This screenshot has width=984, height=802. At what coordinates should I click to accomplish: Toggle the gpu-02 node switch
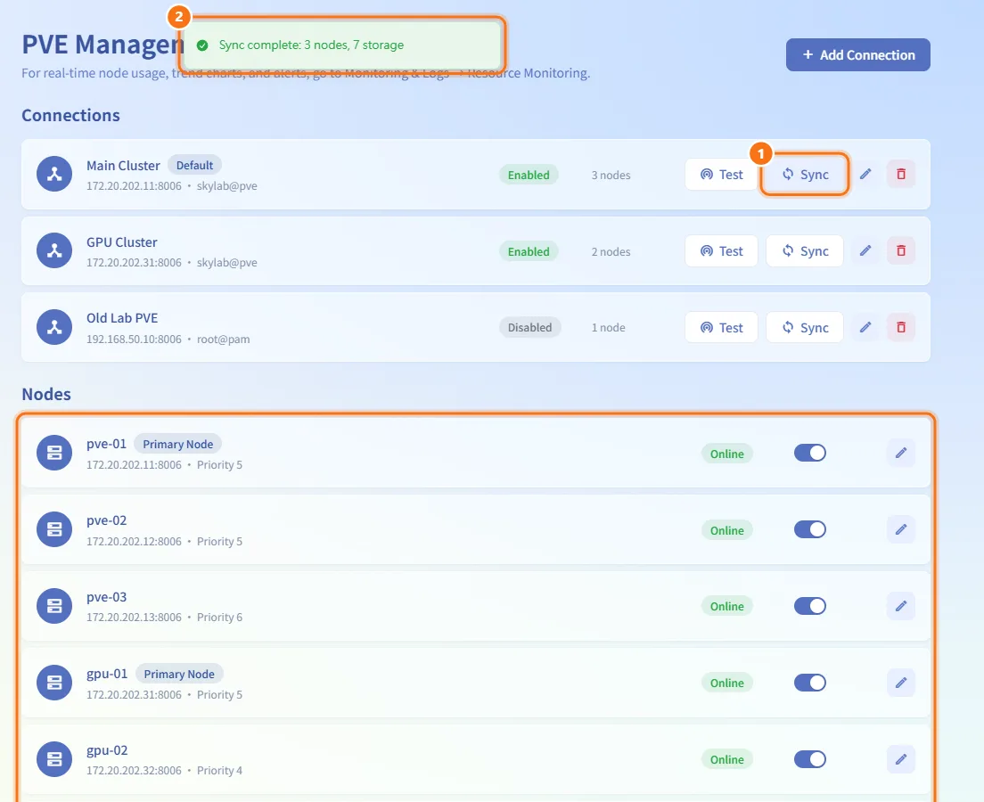point(809,759)
